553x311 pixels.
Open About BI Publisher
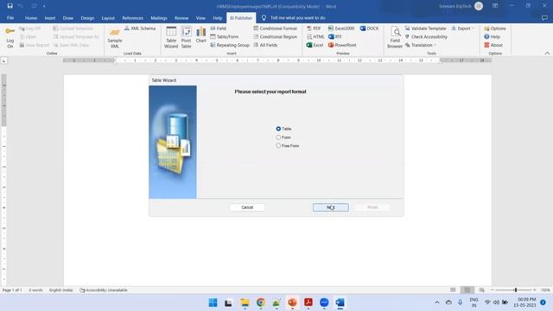493,45
